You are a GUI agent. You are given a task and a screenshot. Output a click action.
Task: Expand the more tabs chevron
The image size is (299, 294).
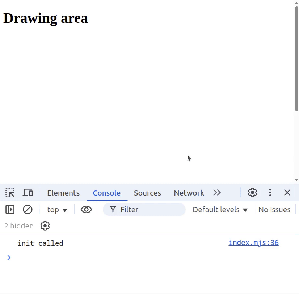pos(217,193)
